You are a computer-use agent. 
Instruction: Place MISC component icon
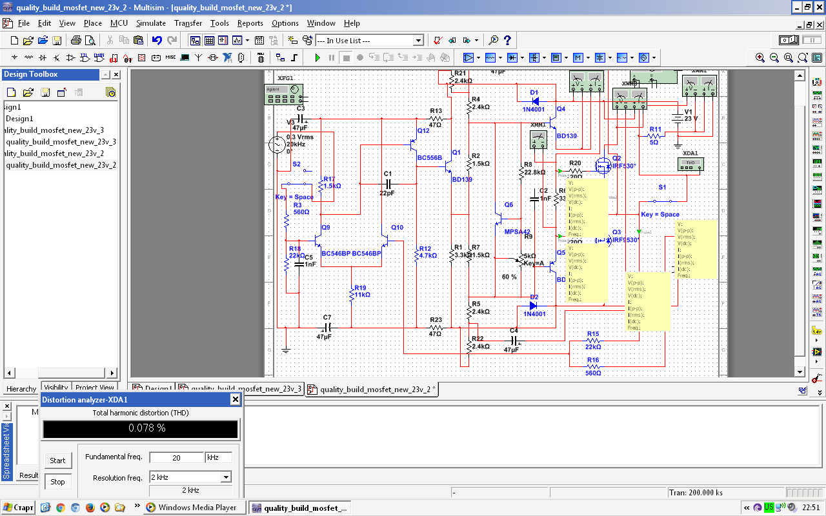(170, 57)
